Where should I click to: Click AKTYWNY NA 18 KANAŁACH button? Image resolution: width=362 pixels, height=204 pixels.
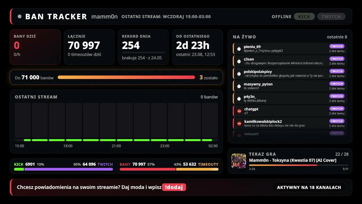pyautogui.click(x=309, y=187)
